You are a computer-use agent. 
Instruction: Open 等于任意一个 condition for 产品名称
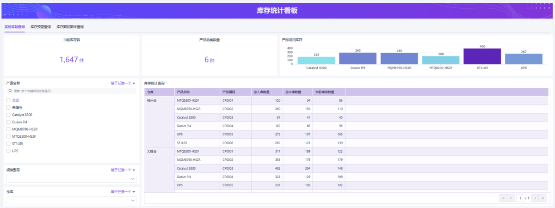tap(123, 83)
